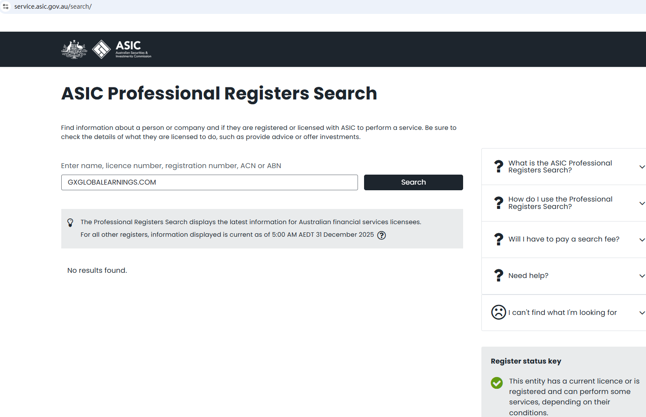Click the sad face icon
Image resolution: width=646 pixels, height=417 pixels.
click(x=499, y=312)
